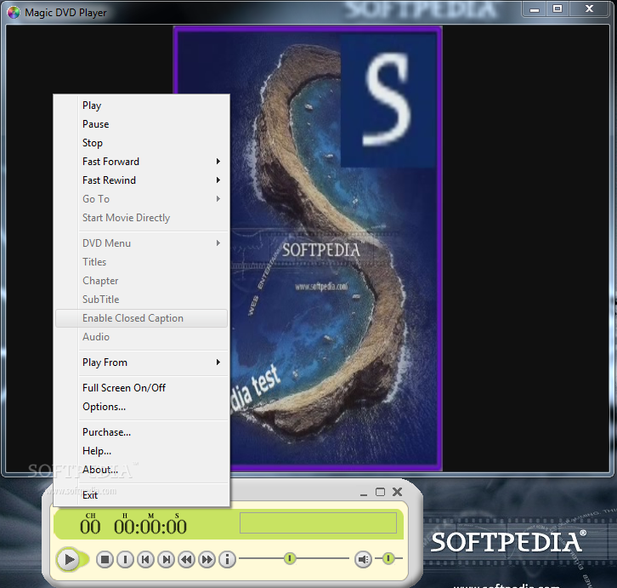This screenshot has width=617, height=588.
Task: Select the SubTitle menu entry
Action: click(142, 300)
